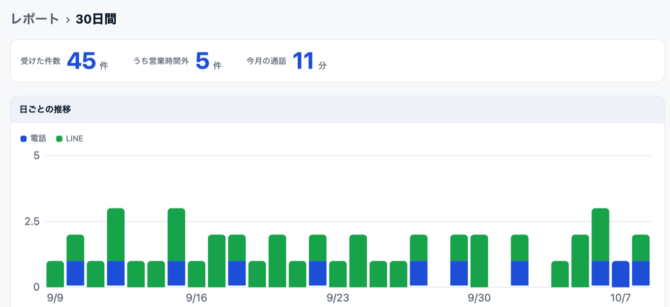Click the 日ごとの推移 panel header

coord(337,109)
